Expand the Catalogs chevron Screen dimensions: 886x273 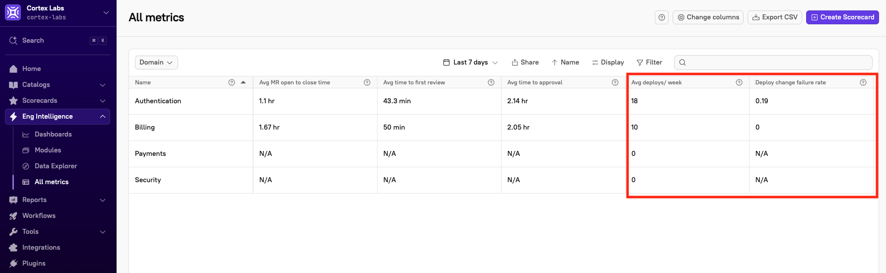click(103, 85)
